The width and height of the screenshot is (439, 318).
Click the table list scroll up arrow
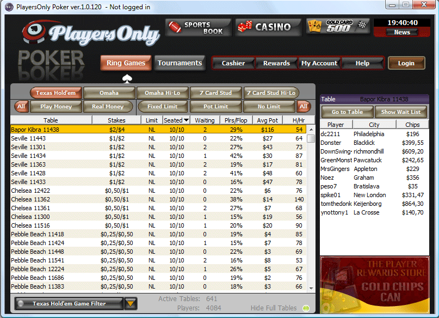311,130
